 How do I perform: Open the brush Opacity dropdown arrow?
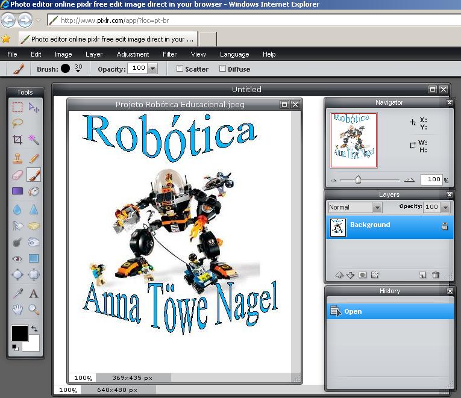coord(152,69)
